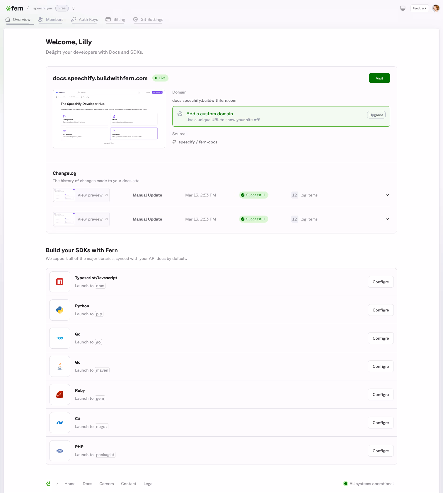This screenshot has width=443, height=493.
Task: Expand the second changelog entry chevron
Action: point(387,219)
